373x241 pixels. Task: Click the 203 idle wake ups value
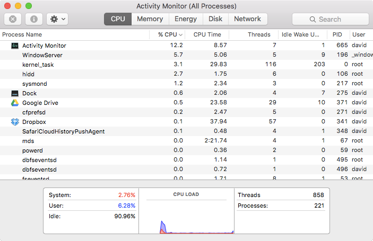[x=319, y=64]
